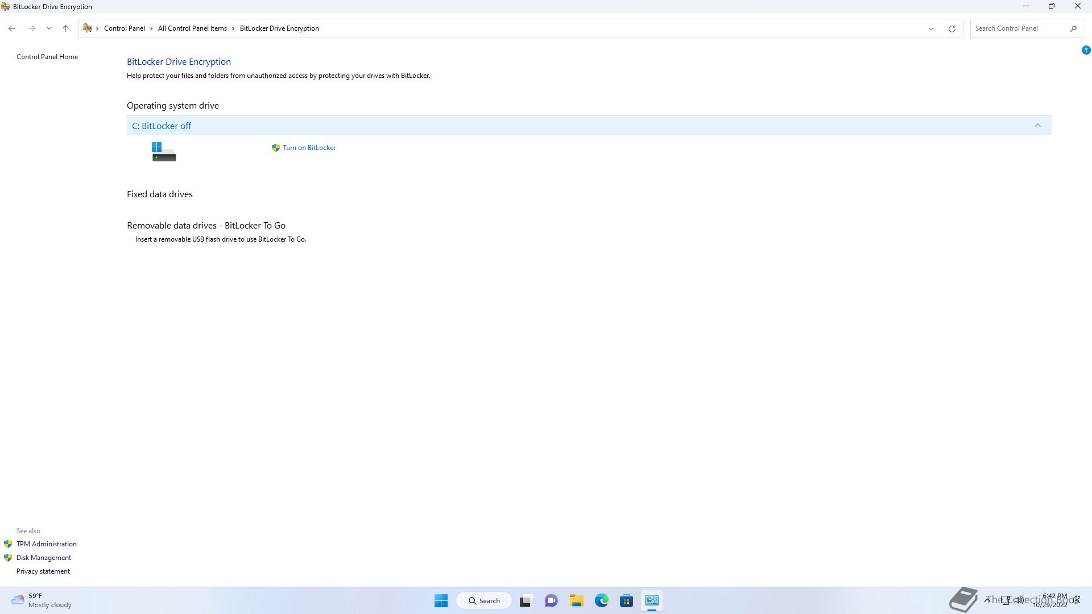Click the Operating system drive heading

173,106
